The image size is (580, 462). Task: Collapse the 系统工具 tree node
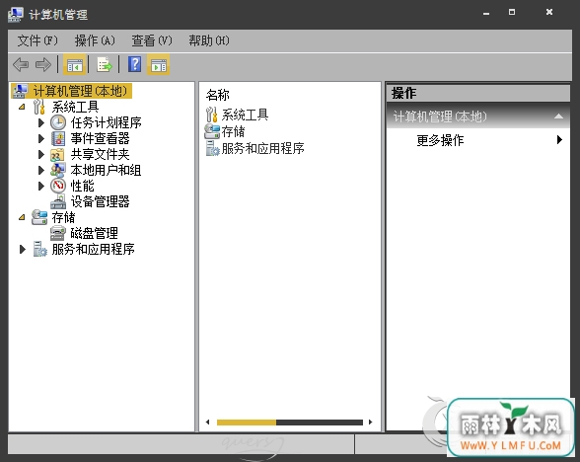pyautogui.click(x=22, y=107)
